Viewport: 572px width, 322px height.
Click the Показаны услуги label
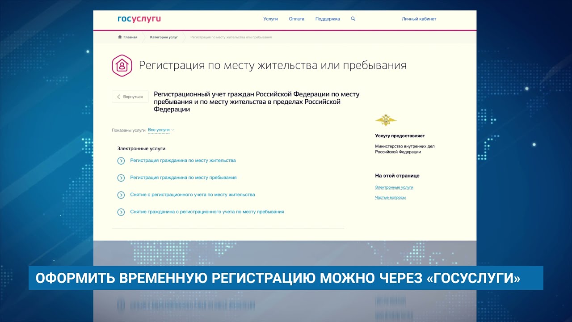pyautogui.click(x=129, y=130)
